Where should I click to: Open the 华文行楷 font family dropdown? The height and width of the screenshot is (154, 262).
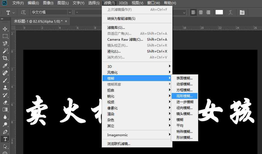(70, 12)
